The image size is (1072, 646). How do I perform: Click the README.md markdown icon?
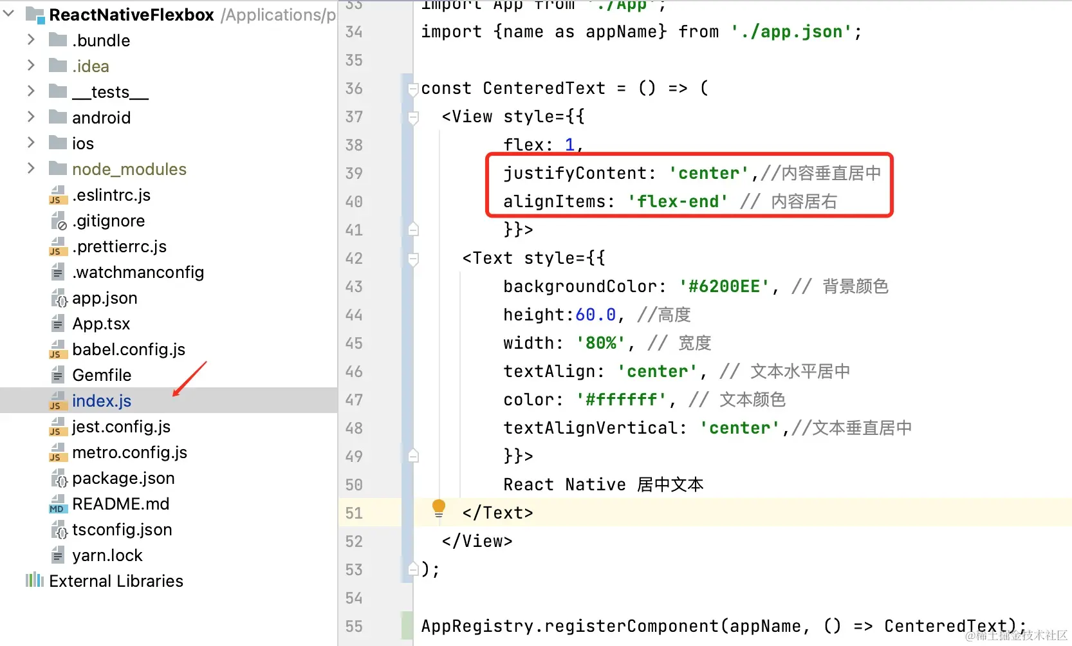point(58,504)
